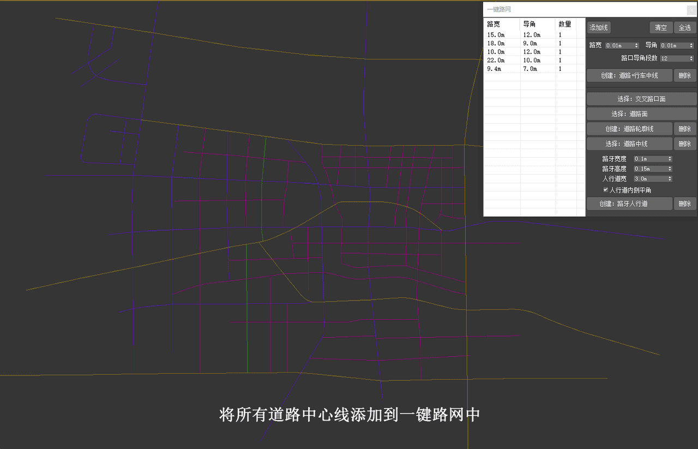This screenshot has width=698, height=449.
Task: Click the 数量 column header
Action: [x=565, y=25]
